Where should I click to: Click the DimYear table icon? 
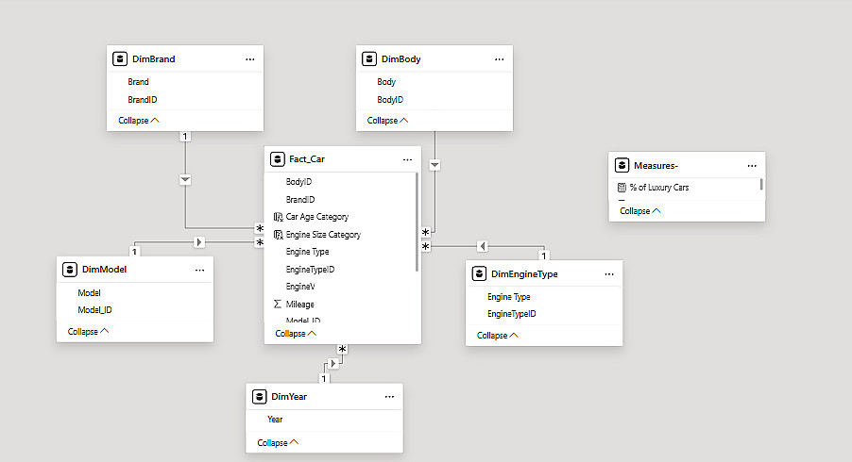click(x=260, y=397)
